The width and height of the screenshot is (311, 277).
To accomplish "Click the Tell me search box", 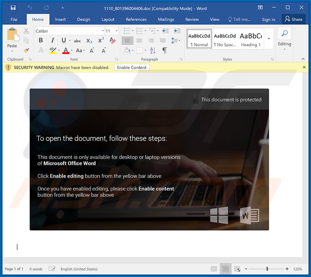I will (239, 19).
